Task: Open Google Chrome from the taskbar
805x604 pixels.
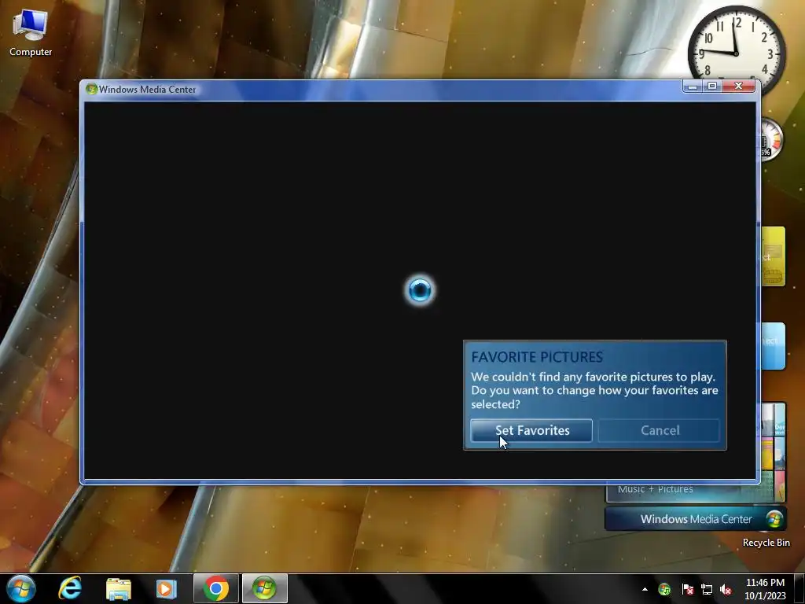Action: click(215, 588)
